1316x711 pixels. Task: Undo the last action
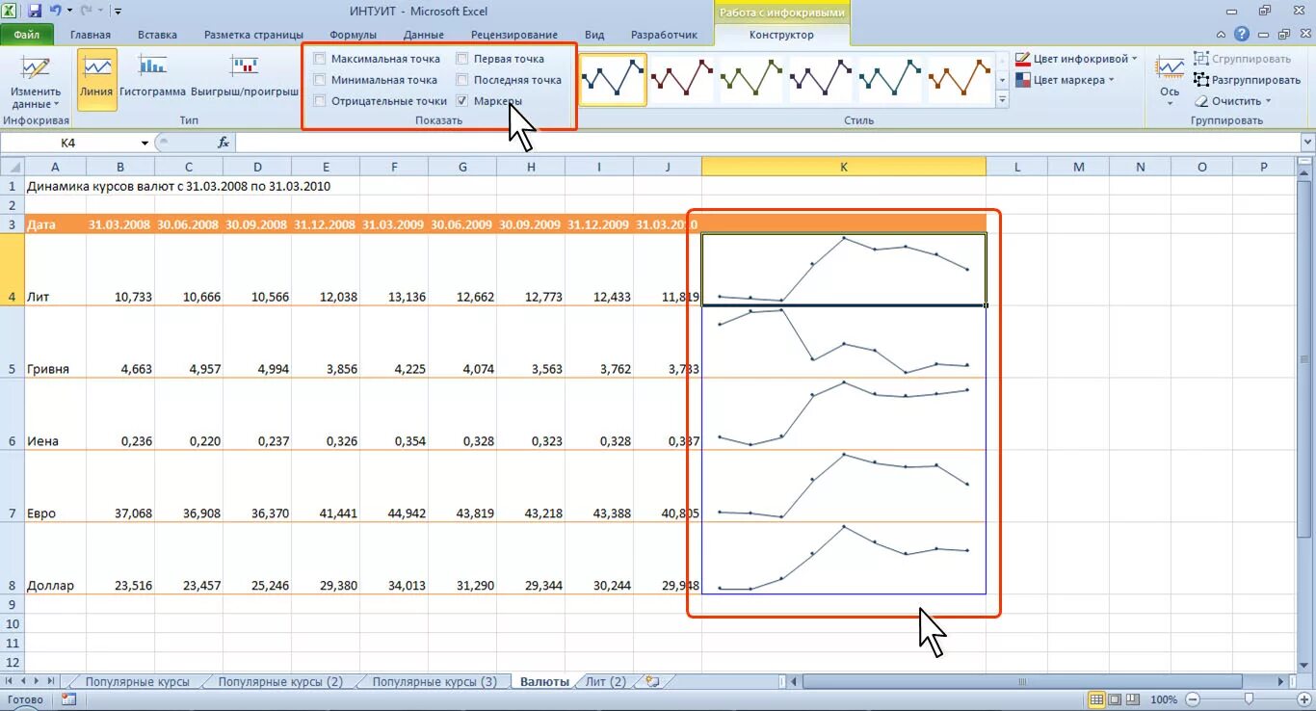(55, 11)
